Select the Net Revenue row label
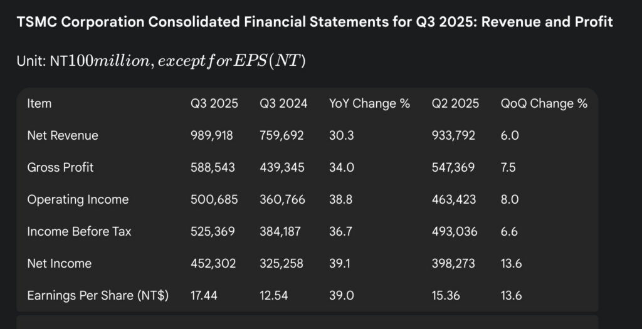This screenshot has width=642, height=329. click(63, 135)
